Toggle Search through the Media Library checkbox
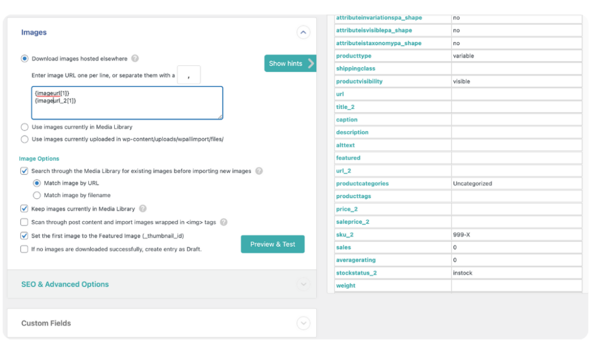Screen dimensions: 591x354 tap(24, 171)
